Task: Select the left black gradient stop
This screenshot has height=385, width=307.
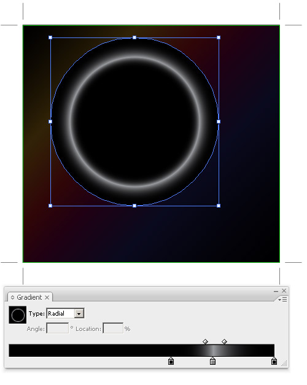Action: (171, 361)
